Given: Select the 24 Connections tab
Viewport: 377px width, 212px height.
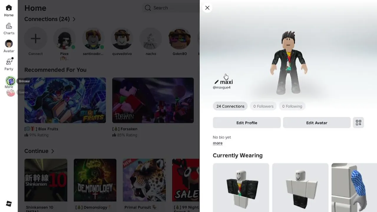Looking at the screenshot, I should coord(230,106).
